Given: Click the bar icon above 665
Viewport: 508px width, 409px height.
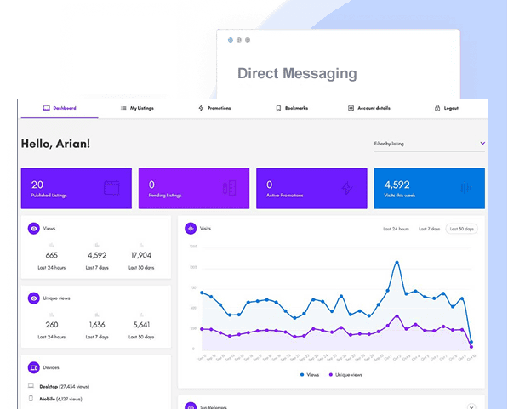Looking at the screenshot, I should (x=52, y=245).
